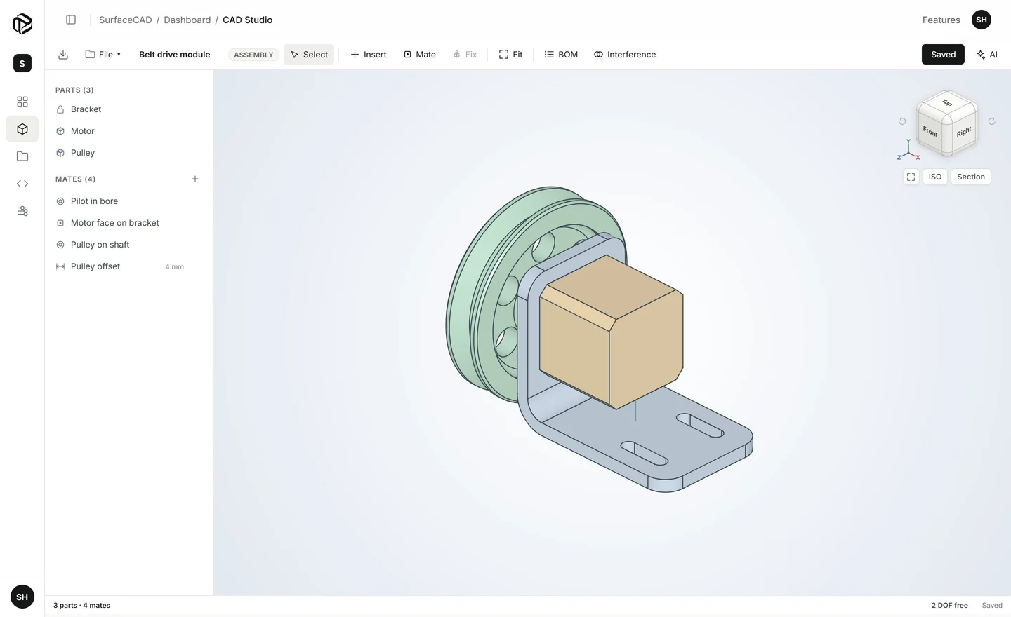Select the Pilot in bore mate
This screenshot has height=617, width=1011.
pos(128,201)
